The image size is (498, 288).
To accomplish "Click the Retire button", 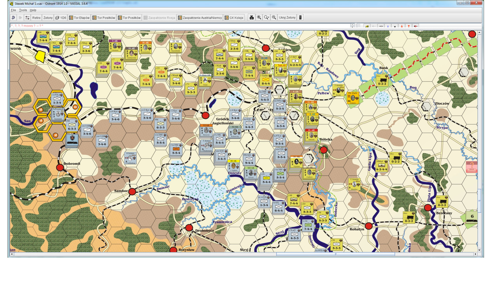I will click(x=37, y=18).
